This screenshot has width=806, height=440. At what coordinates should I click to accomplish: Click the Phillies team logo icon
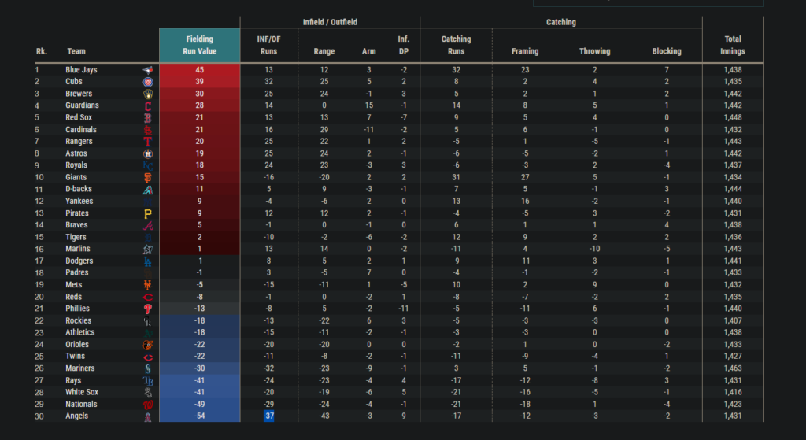coord(148,309)
